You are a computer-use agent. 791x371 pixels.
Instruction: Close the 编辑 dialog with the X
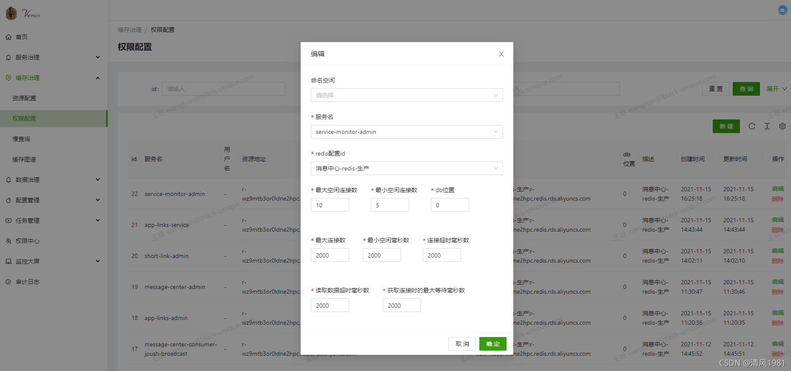501,54
